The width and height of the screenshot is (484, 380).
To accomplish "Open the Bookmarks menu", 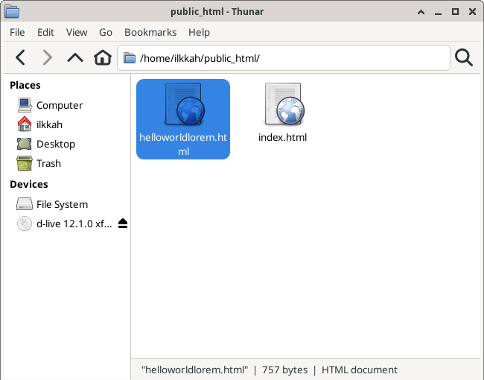I will 150,32.
